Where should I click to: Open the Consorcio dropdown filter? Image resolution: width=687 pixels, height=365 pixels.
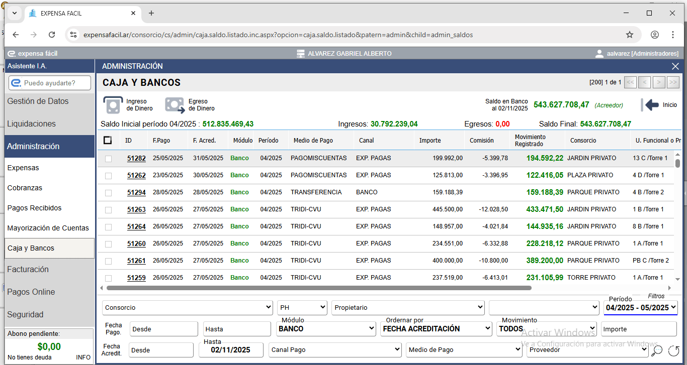(x=188, y=308)
